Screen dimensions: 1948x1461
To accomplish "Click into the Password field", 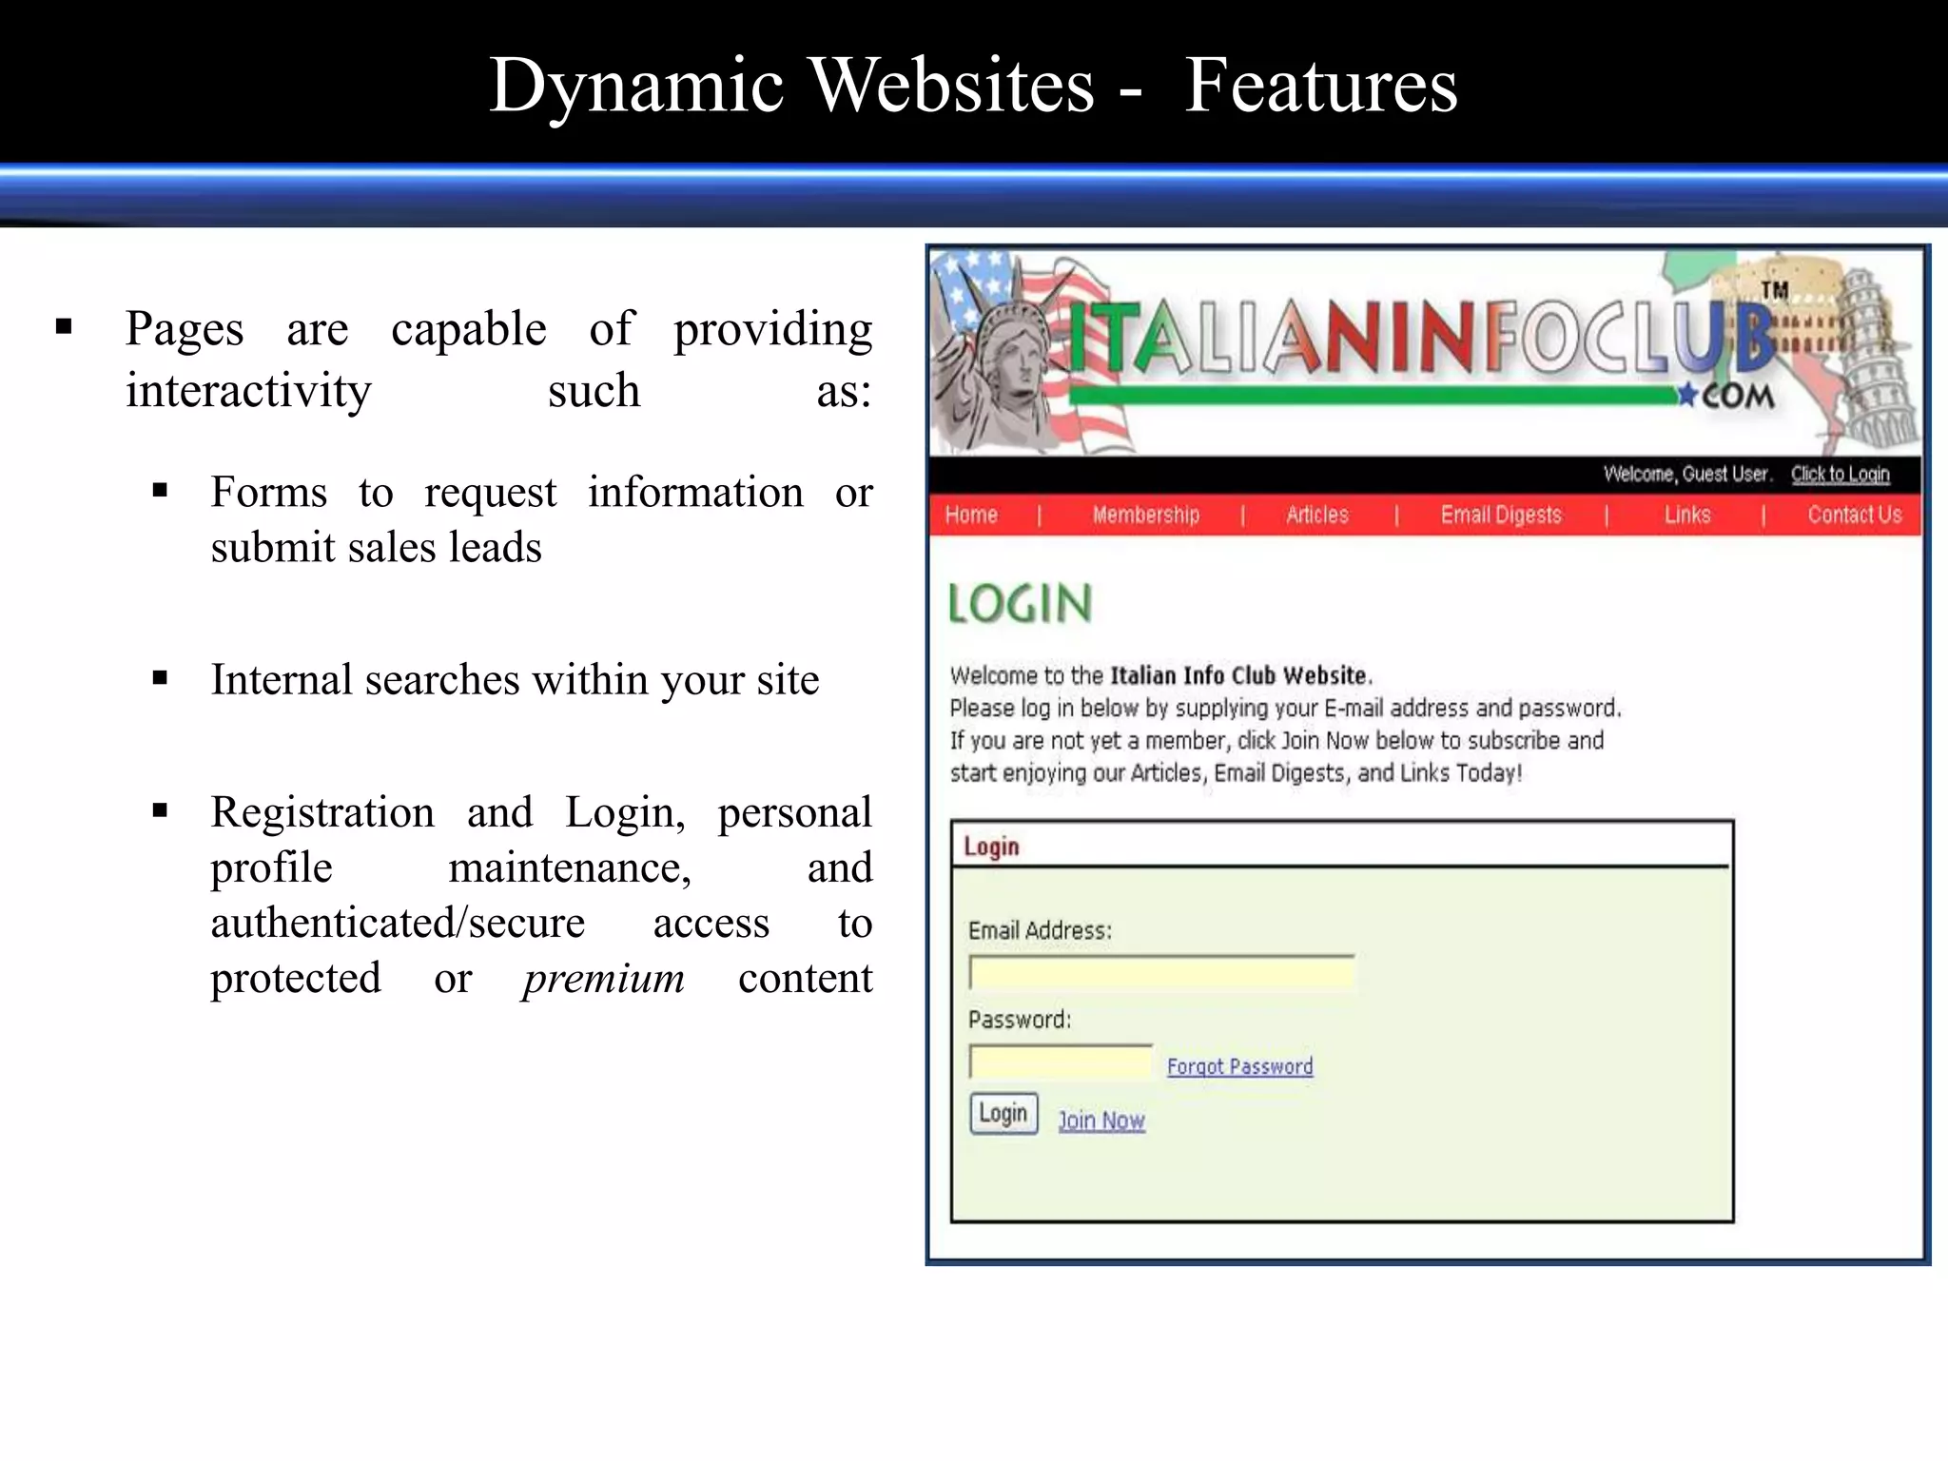I will pos(1061,1062).
